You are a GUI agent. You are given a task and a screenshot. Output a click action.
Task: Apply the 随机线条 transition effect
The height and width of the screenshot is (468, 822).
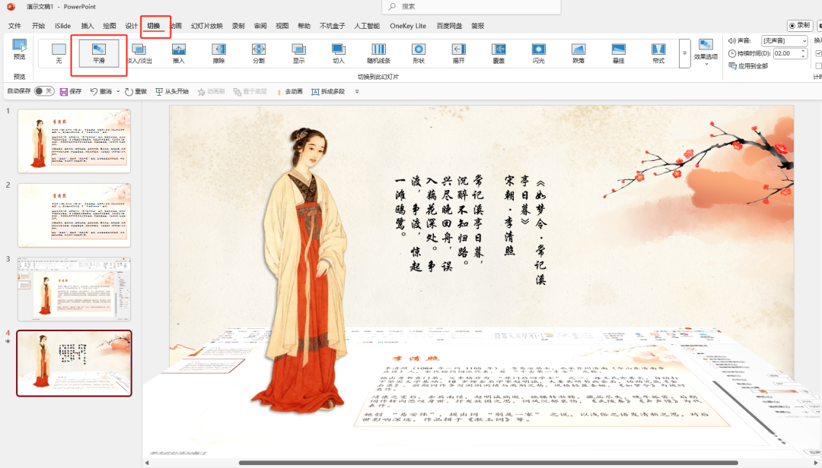coord(379,53)
